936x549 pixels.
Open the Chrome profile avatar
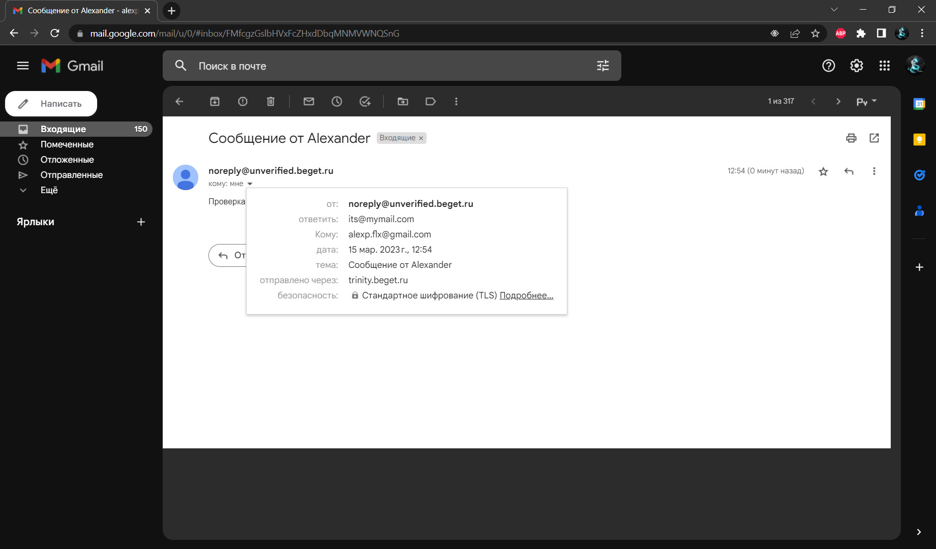(902, 33)
